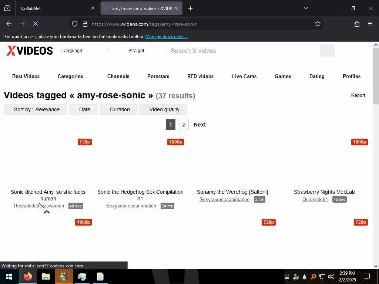View site security lock information
Screen dimensions: 379x284
(x=85, y=24)
